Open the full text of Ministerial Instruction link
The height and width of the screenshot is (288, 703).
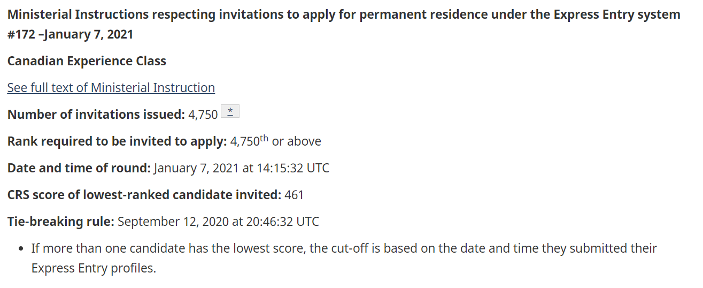click(111, 88)
